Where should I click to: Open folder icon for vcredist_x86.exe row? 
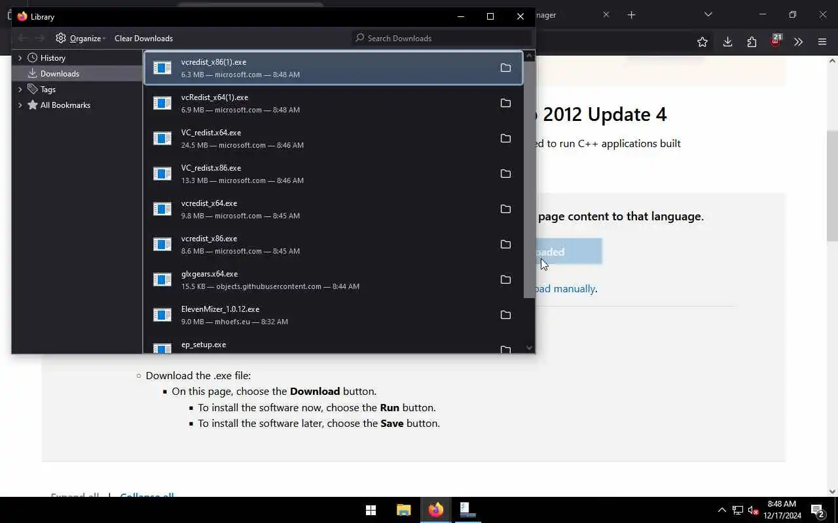tap(505, 245)
